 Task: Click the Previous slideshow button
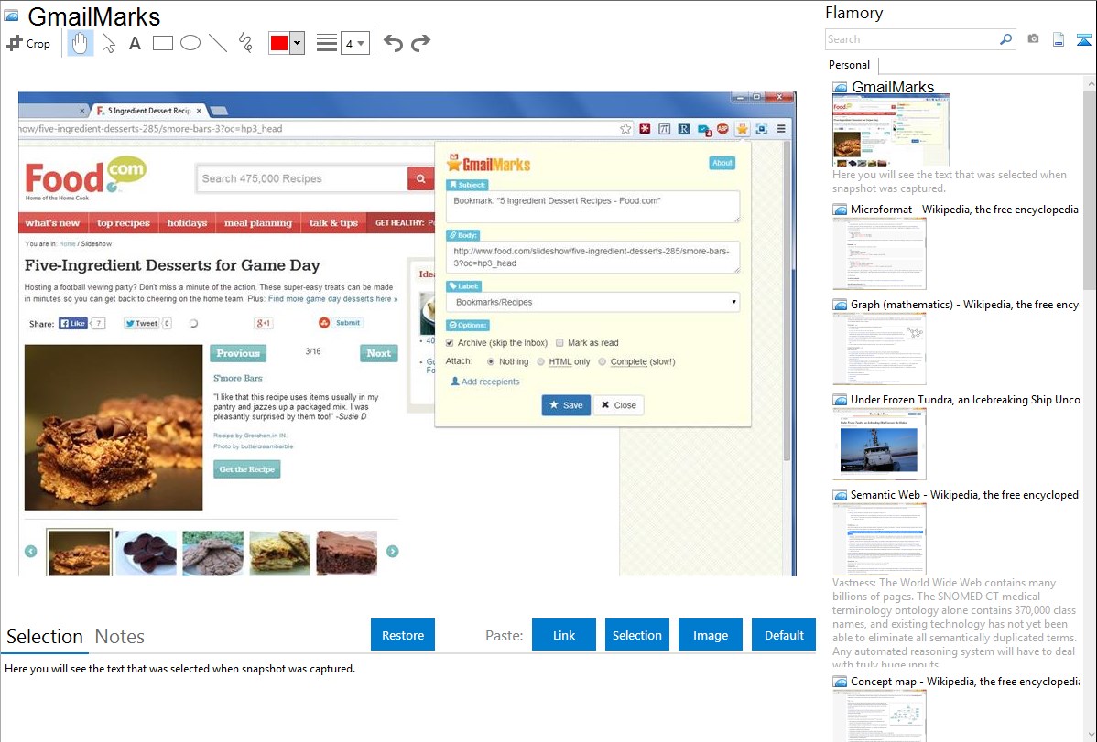pos(238,353)
